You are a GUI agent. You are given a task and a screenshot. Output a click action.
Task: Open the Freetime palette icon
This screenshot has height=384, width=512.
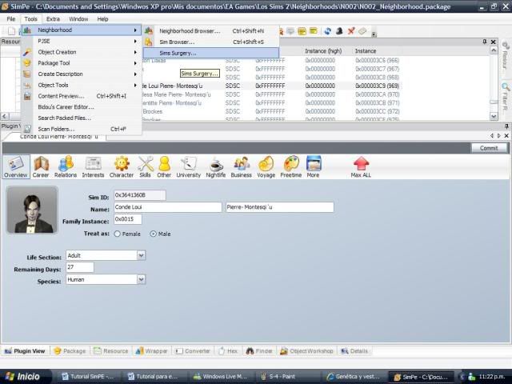[291, 167]
